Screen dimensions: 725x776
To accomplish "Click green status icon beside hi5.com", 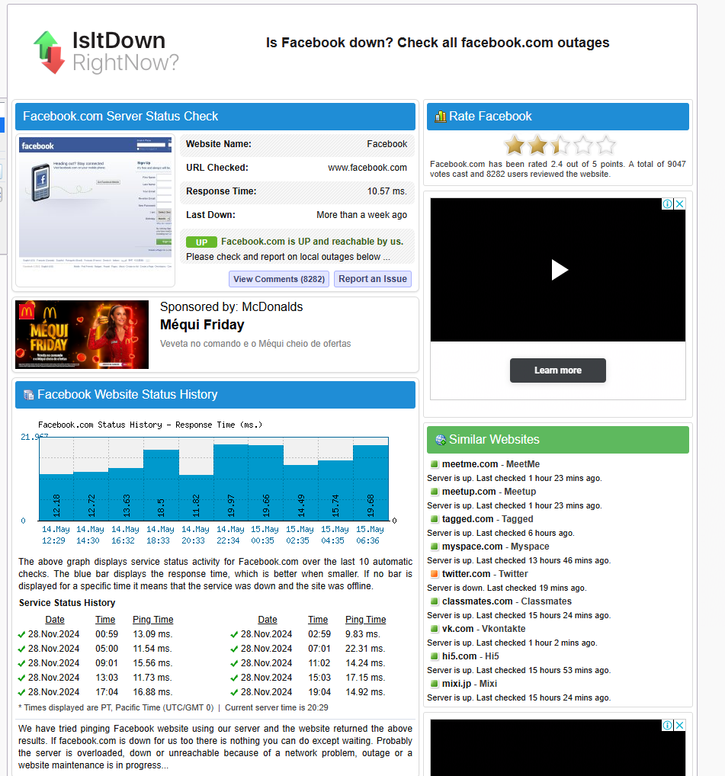I will pyautogui.click(x=435, y=656).
